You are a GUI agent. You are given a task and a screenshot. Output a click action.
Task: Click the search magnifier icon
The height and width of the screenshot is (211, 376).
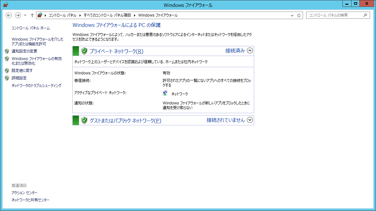[365, 15]
